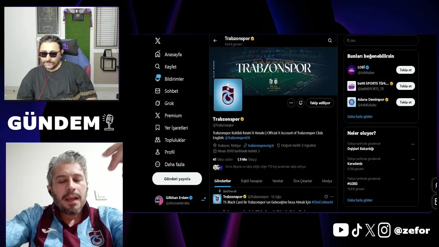Follow LOBİ with Takip et
The height and width of the screenshot is (247, 439).
pos(405,70)
